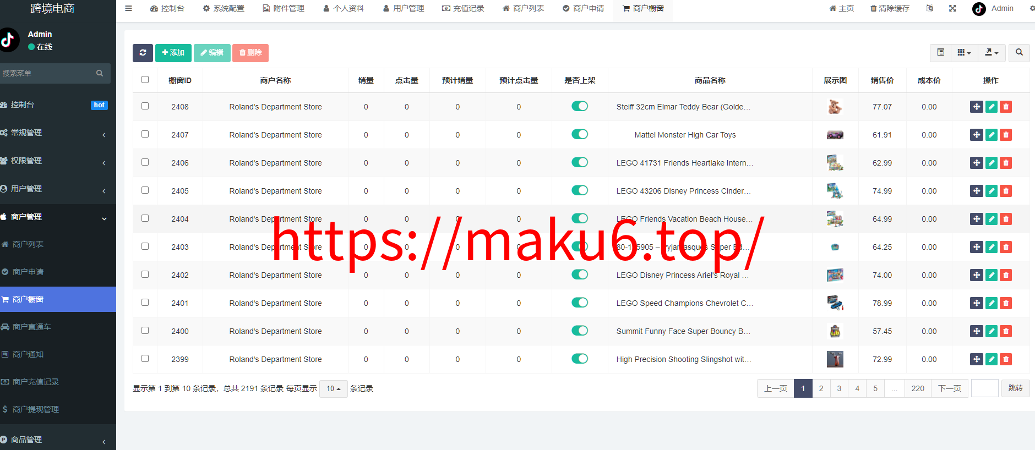Toggle the 是否上架 switch for row 2399
The image size is (1035, 450).
pos(580,359)
